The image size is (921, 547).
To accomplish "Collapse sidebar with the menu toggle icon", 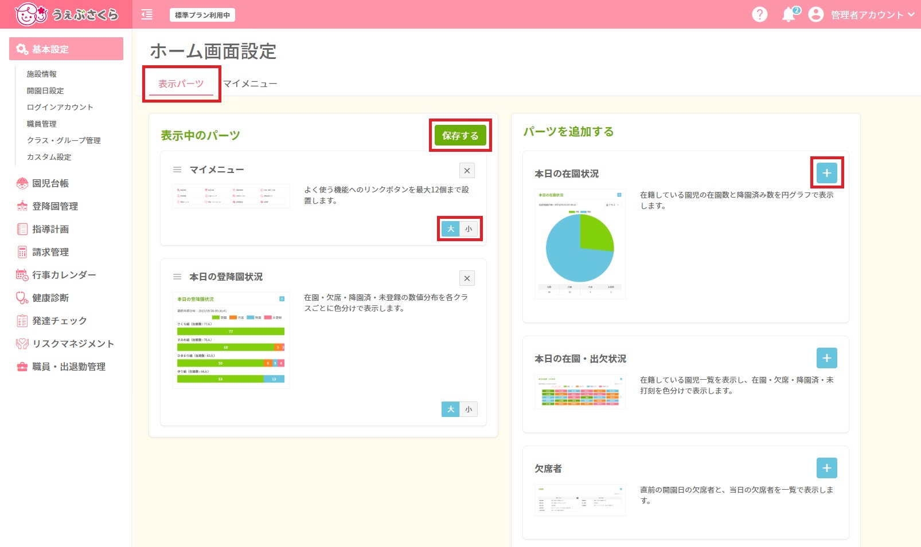I will (147, 15).
